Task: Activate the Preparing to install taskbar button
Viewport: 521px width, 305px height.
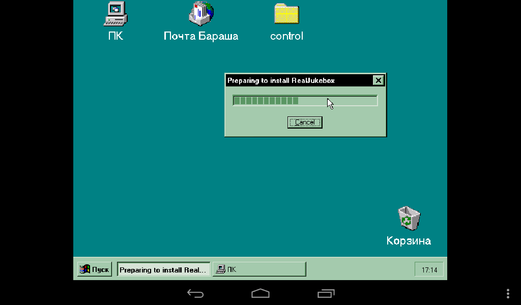Action: [x=163, y=269]
